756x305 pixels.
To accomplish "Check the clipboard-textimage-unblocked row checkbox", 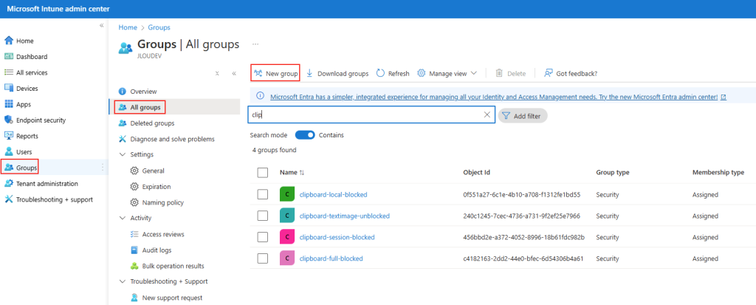I will pyautogui.click(x=262, y=216).
